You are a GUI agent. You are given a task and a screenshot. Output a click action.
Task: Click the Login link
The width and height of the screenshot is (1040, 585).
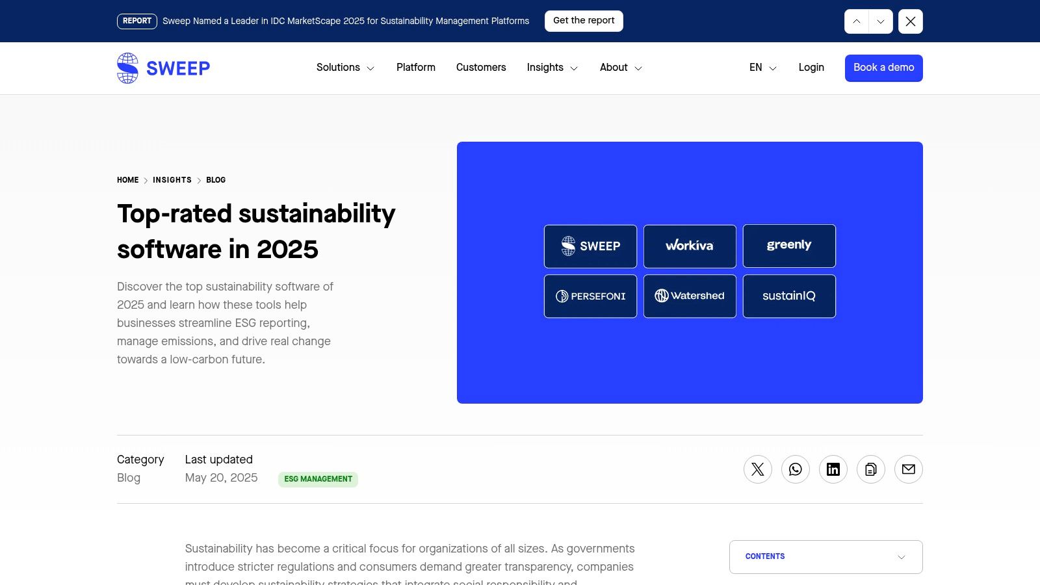point(811,68)
